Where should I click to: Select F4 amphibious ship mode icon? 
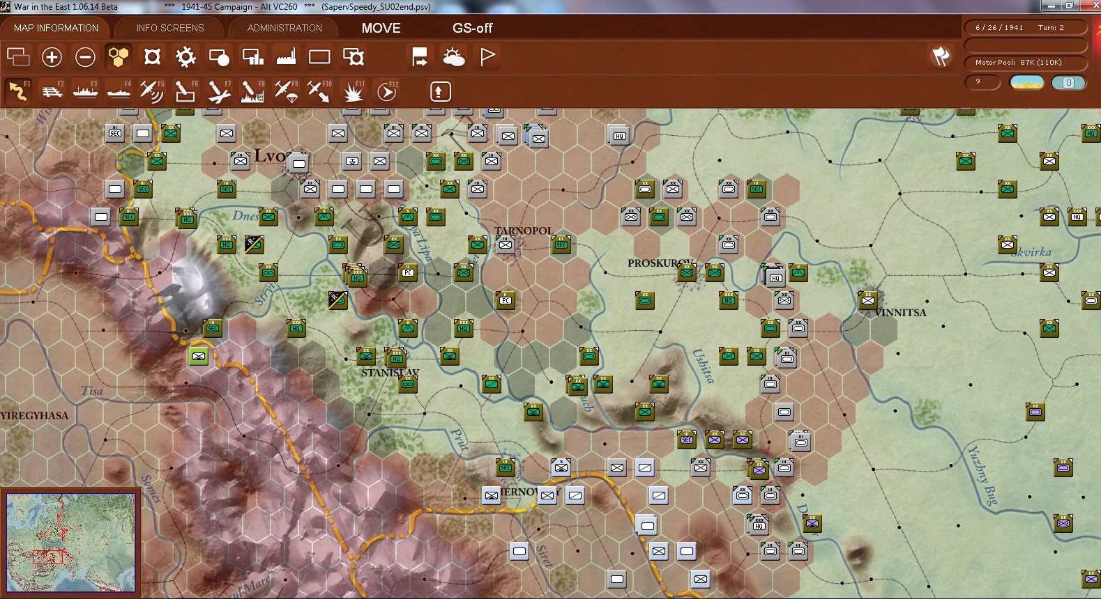tap(119, 91)
